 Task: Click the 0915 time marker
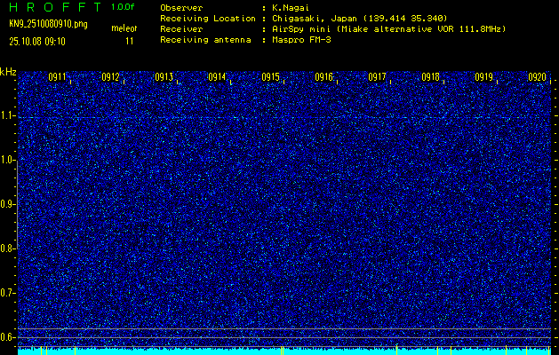[270, 77]
